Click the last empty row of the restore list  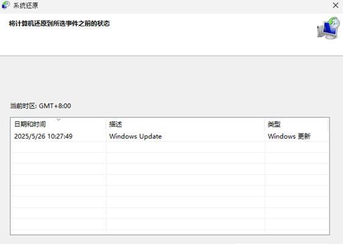[170, 224]
